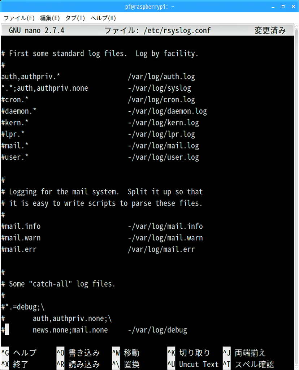Click the ^W 移動 shortcut label
299x370 pixels.
pyautogui.click(x=126, y=353)
